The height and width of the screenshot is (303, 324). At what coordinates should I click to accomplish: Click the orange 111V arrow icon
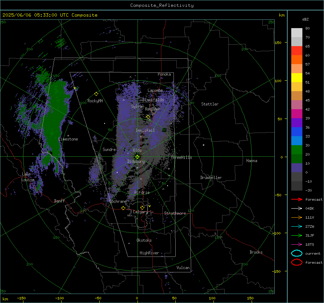pos(297,217)
